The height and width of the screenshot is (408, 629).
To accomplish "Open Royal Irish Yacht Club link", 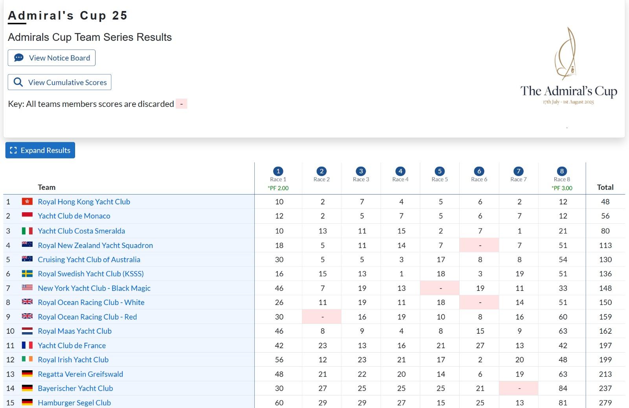I will click(x=73, y=360).
